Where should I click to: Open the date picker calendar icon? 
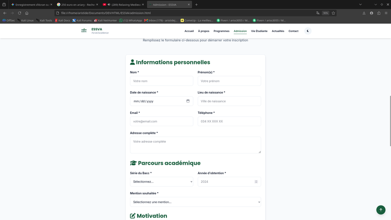pyautogui.click(x=188, y=101)
